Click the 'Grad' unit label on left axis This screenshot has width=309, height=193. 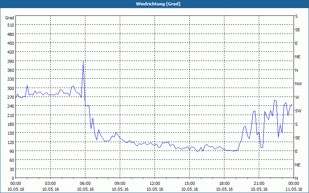tap(10, 18)
